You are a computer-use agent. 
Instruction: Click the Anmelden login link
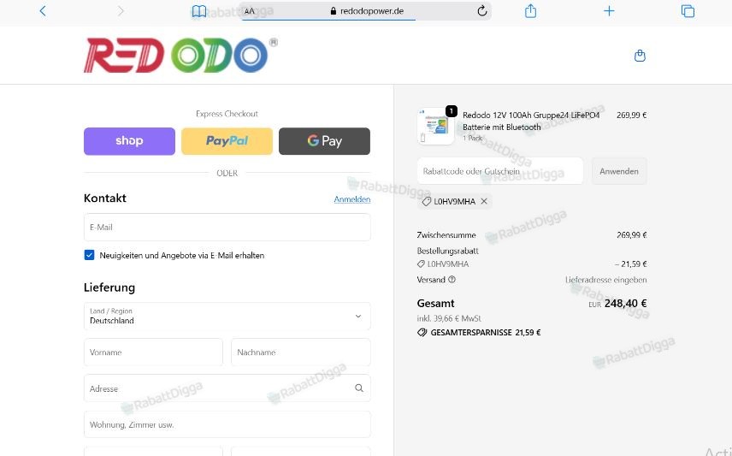[352, 199]
